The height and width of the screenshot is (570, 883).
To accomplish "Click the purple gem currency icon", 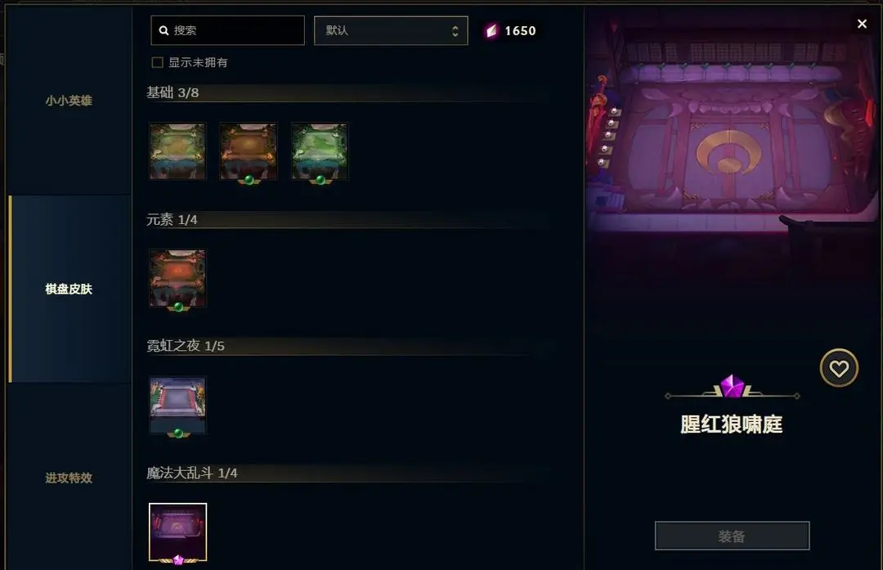I will (x=491, y=30).
